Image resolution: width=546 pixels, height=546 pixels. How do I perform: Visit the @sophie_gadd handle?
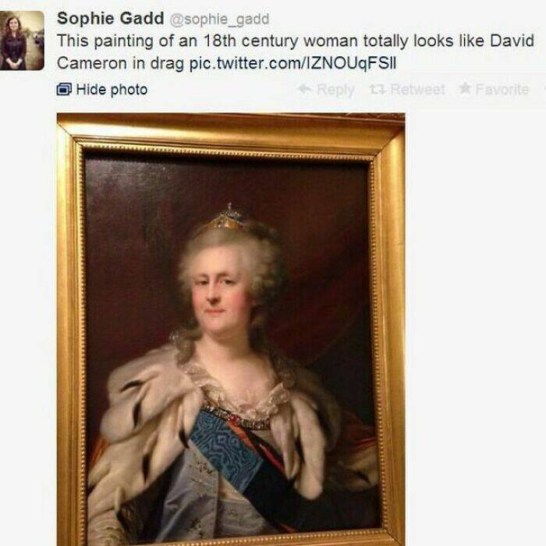point(219,19)
